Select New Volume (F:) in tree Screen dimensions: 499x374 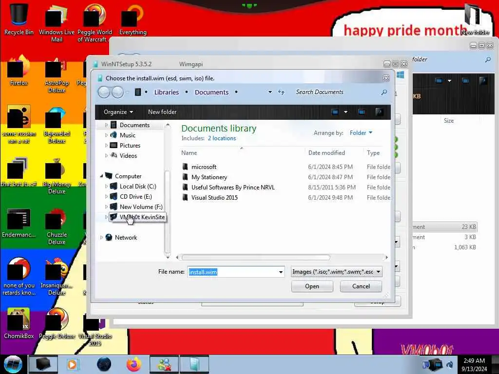click(141, 206)
